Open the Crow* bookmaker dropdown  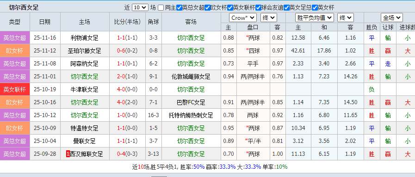pos(243,18)
